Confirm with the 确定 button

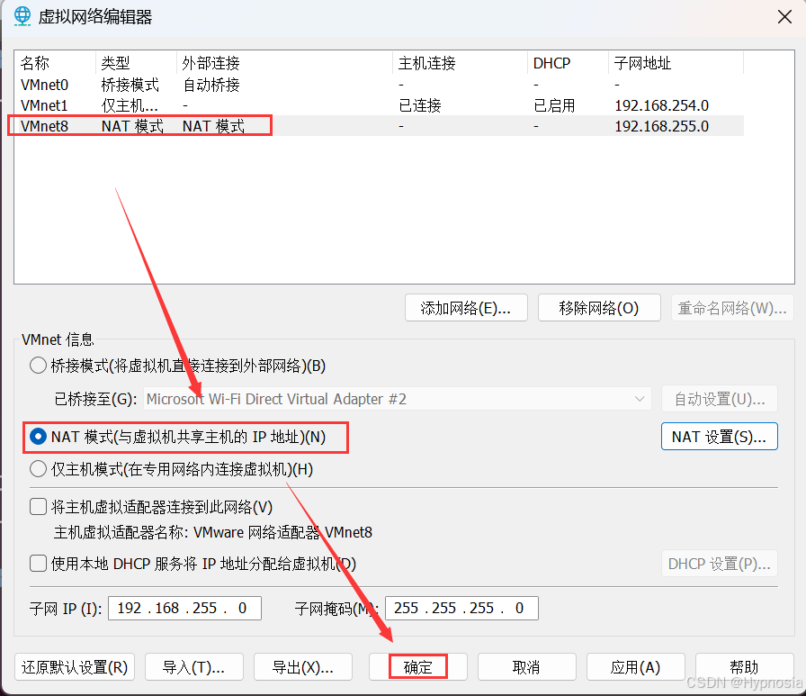(418, 667)
